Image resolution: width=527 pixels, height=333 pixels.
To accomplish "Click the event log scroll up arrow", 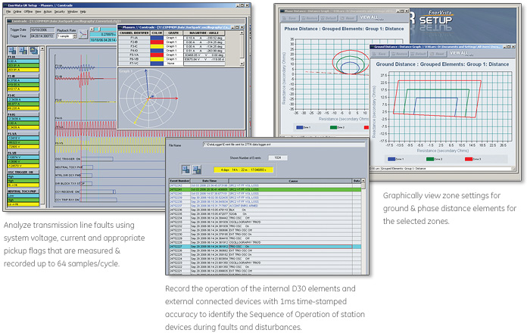I will pos(363,181).
